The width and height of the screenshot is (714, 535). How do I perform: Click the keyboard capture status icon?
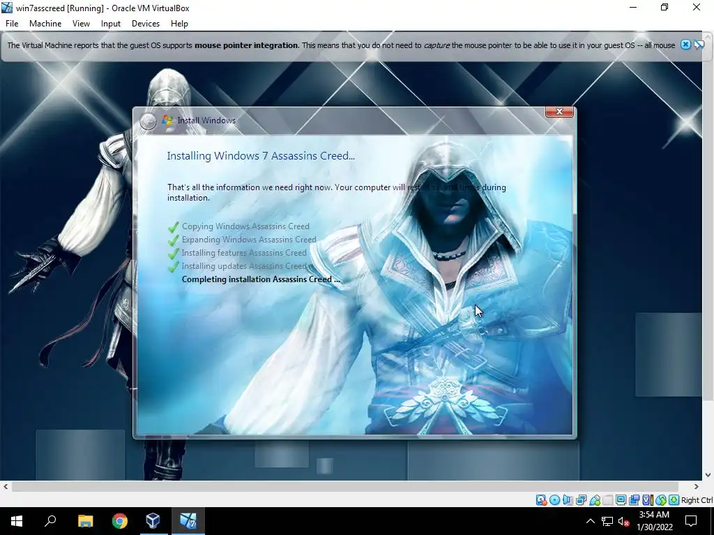tap(674, 500)
